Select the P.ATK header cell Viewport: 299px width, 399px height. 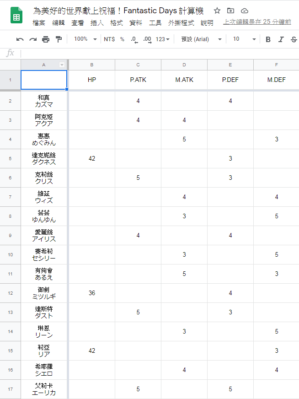(x=138, y=80)
